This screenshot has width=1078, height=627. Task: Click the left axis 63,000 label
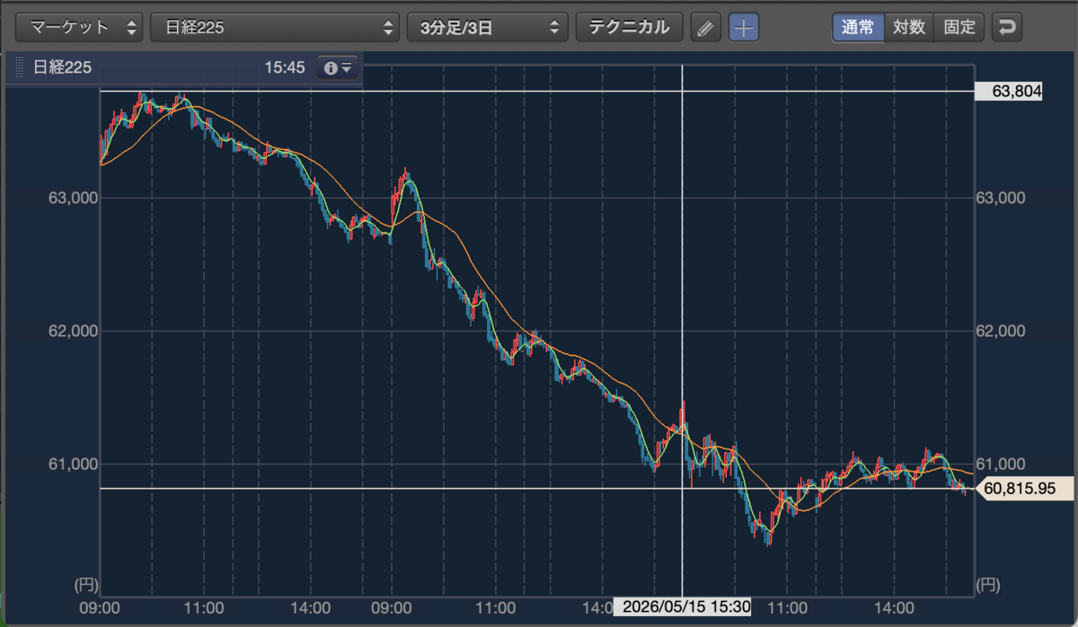pos(72,197)
